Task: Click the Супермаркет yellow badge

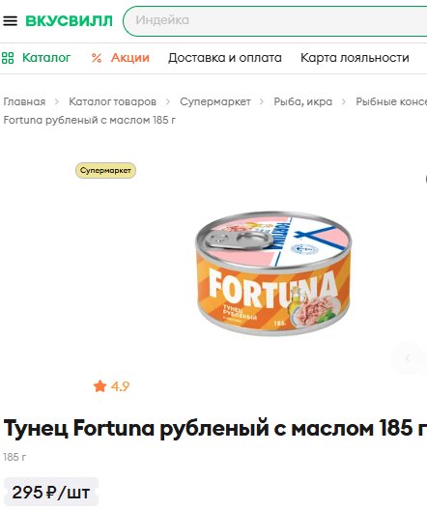Action: [105, 170]
